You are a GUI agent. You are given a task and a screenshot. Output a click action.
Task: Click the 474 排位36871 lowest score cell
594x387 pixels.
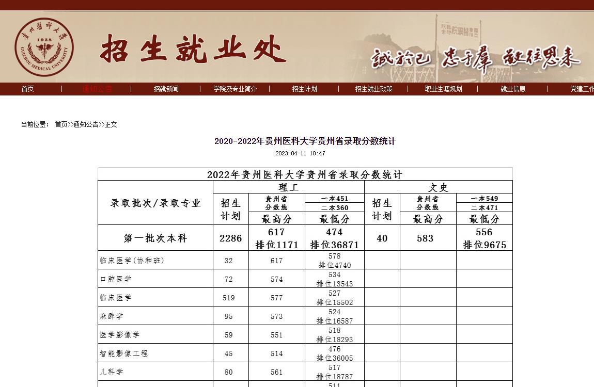click(335, 238)
